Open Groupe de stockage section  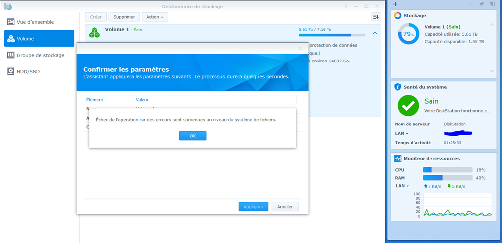39,55
